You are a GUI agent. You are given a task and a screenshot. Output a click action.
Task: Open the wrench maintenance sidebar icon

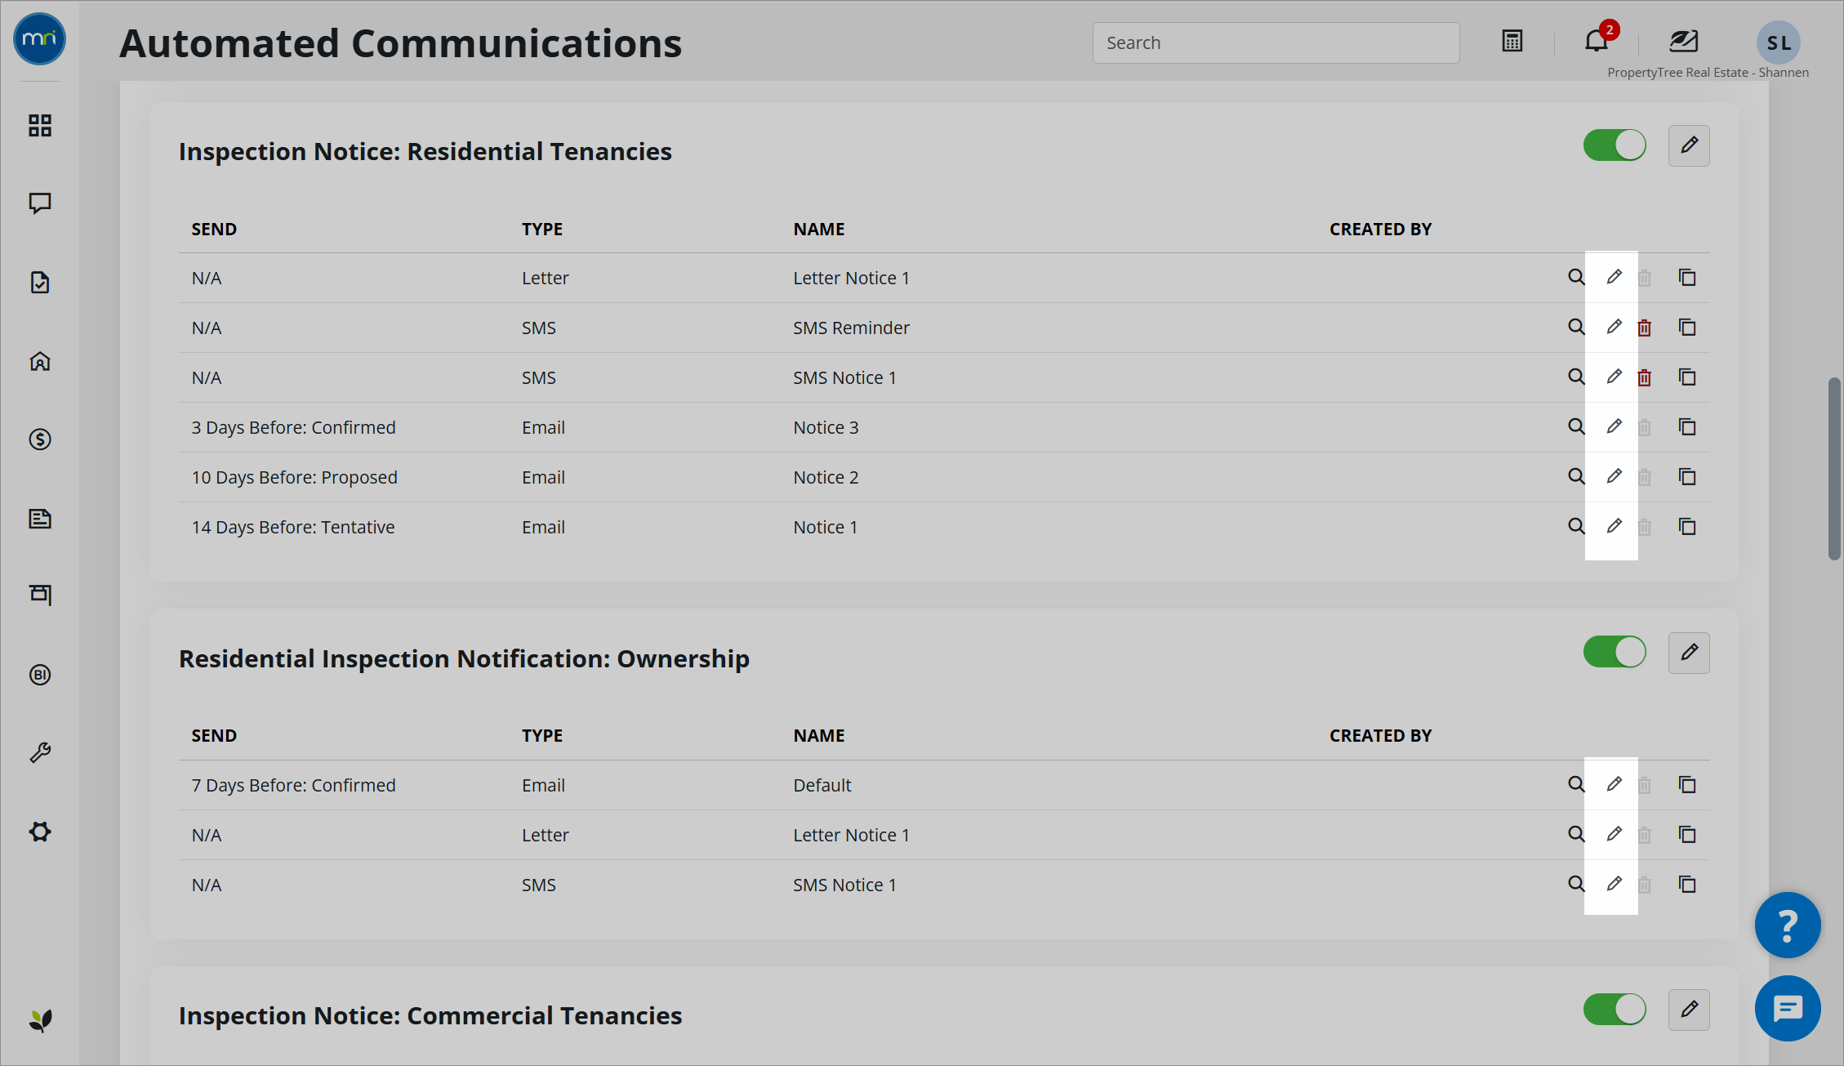point(40,752)
